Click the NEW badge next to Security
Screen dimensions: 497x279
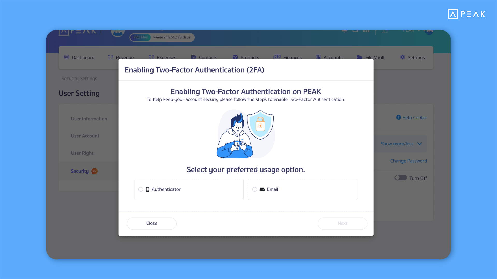point(94,171)
